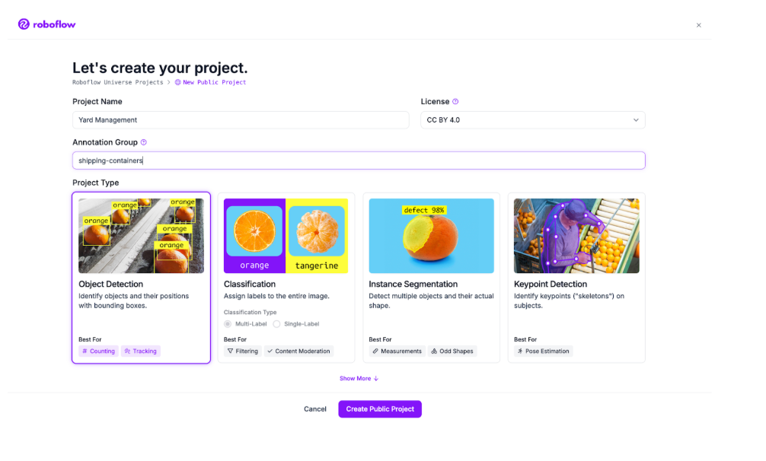Click into the Project Name field
The width and height of the screenshot is (766, 461).
tap(241, 120)
